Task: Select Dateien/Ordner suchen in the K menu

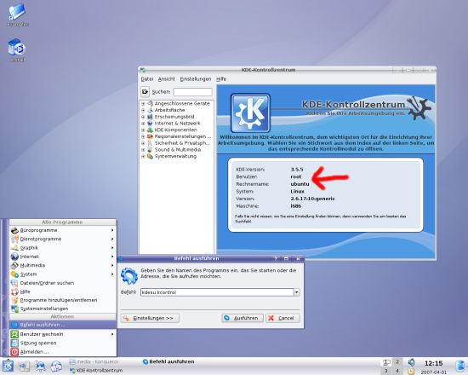Action: (x=63, y=283)
